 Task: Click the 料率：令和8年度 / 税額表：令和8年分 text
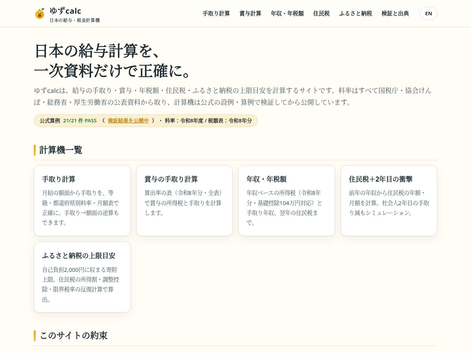click(208, 121)
